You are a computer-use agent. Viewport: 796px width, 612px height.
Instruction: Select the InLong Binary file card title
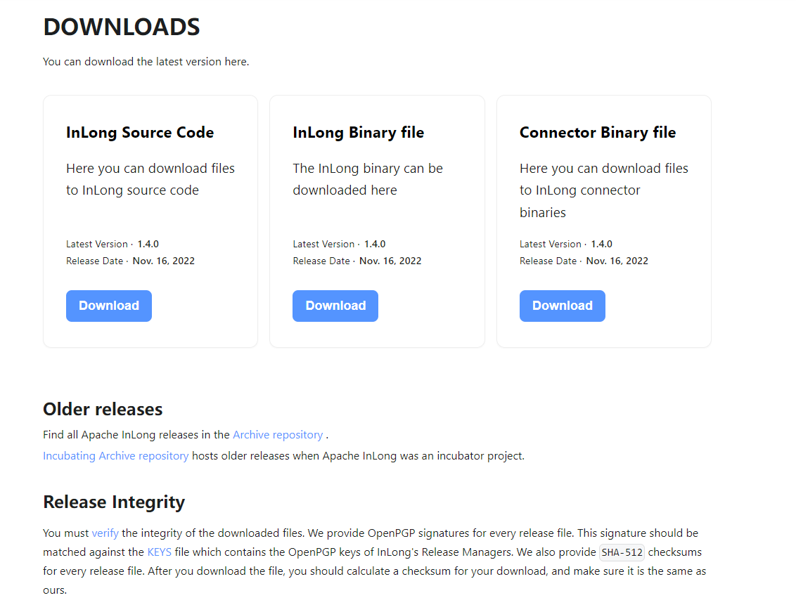[359, 132]
